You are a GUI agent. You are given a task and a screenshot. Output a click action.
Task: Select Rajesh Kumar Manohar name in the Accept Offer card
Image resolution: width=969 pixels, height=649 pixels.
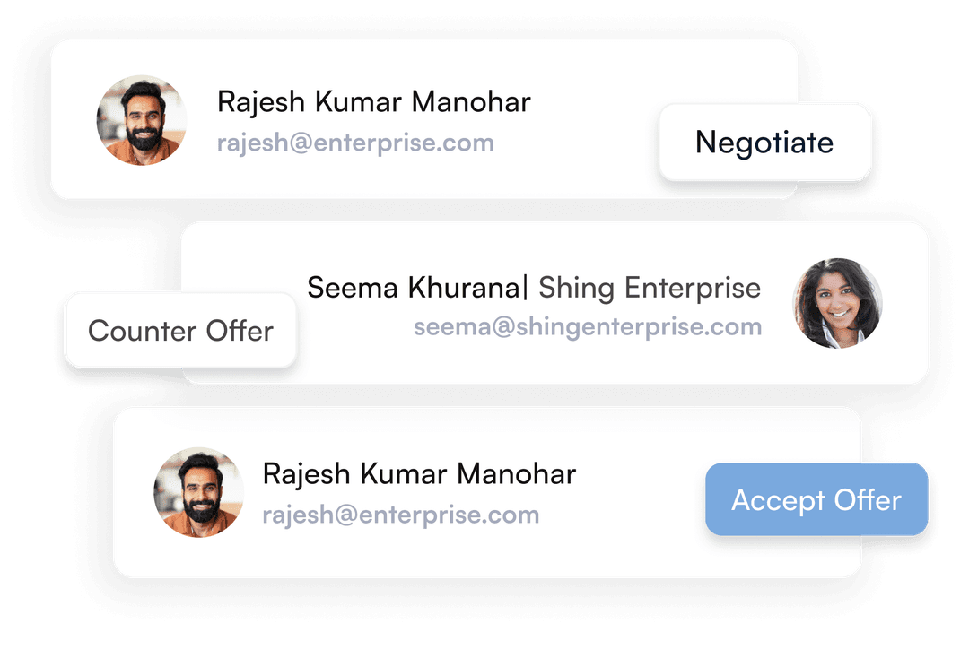click(418, 473)
